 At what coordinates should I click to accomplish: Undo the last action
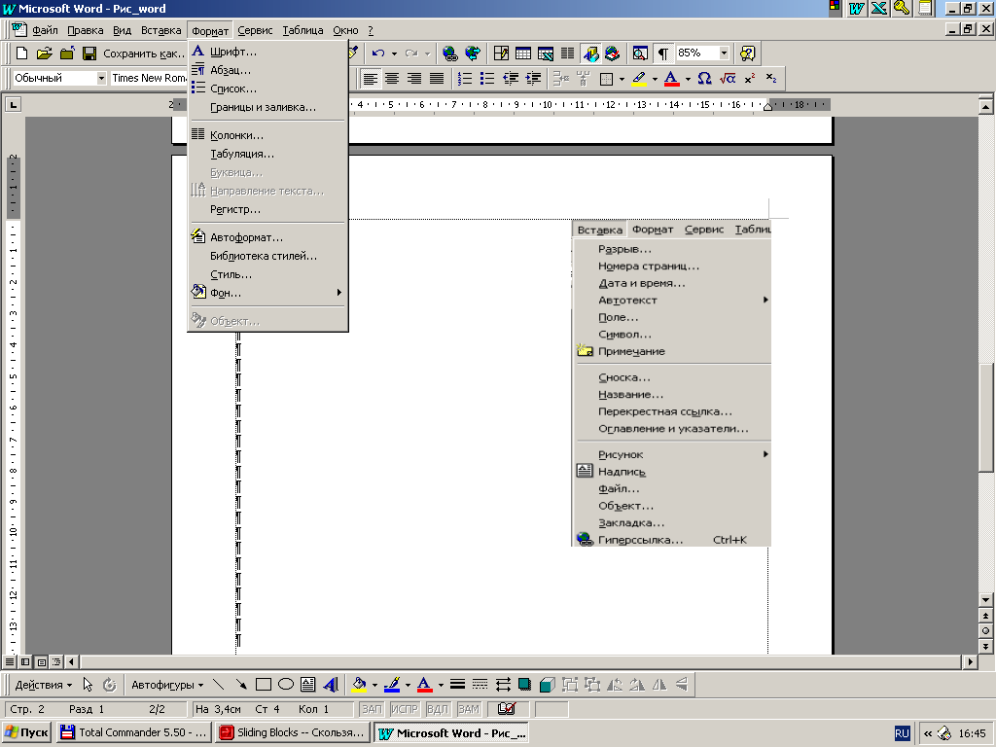[x=378, y=53]
